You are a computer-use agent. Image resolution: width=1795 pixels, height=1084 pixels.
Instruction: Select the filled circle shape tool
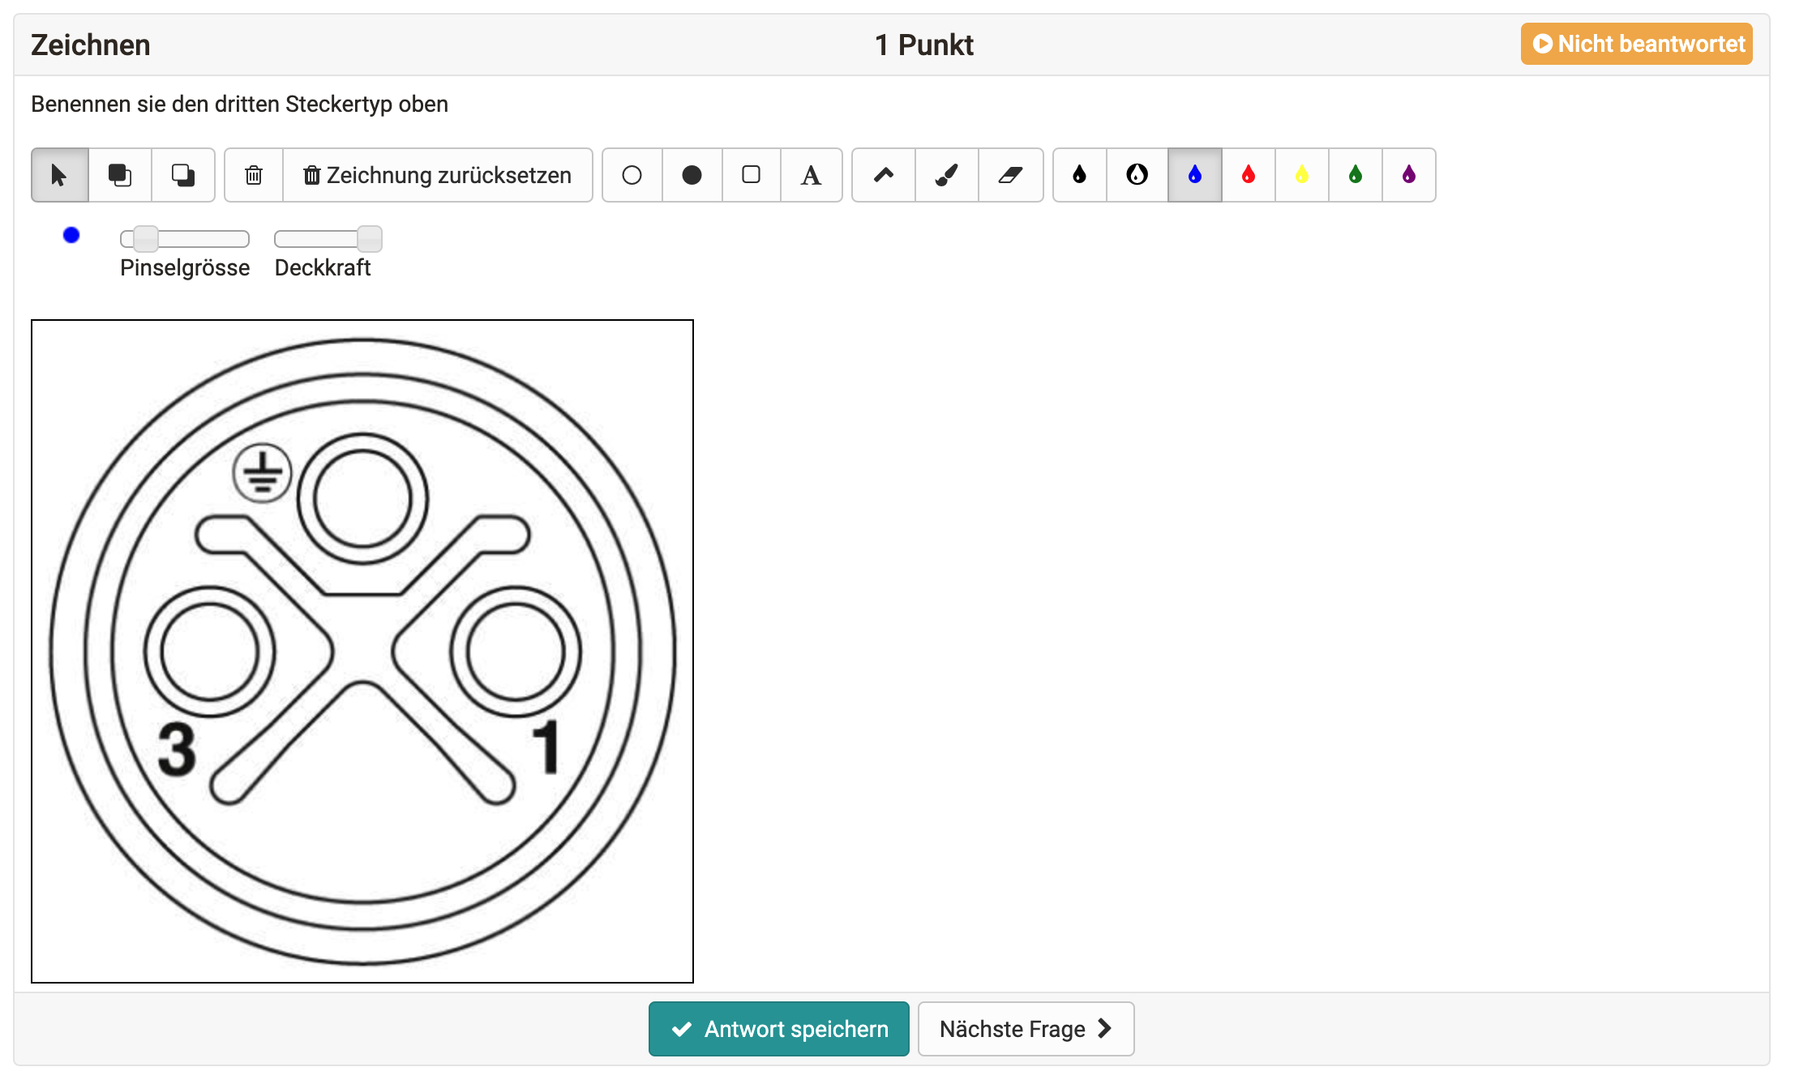[692, 175]
